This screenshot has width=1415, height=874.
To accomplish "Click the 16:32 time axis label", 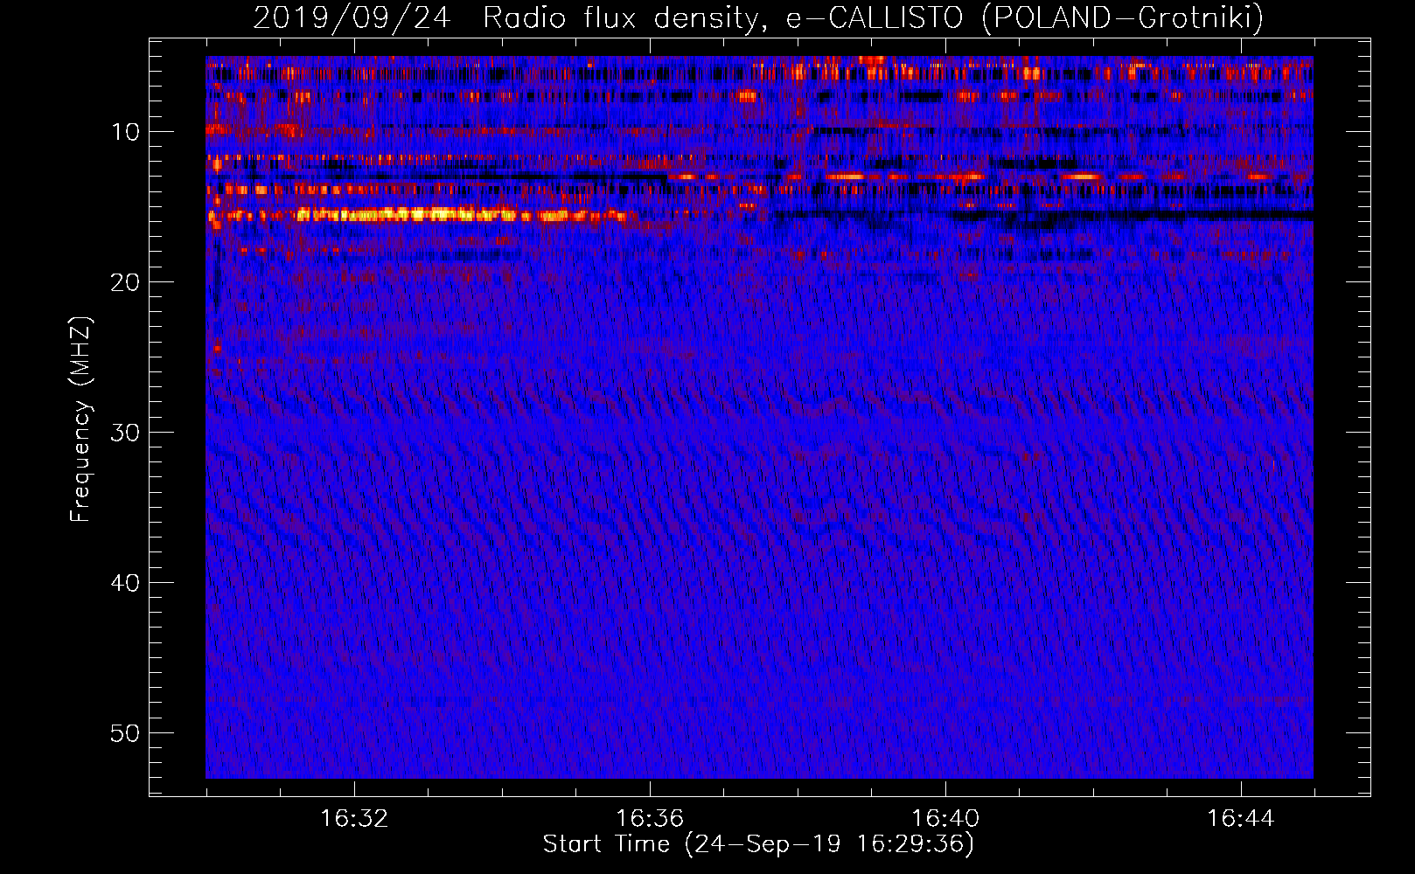I will (x=354, y=819).
